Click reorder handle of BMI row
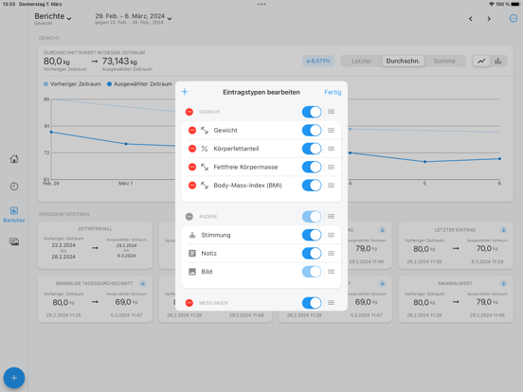The width and height of the screenshot is (523, 392). (x=331, y=185)
